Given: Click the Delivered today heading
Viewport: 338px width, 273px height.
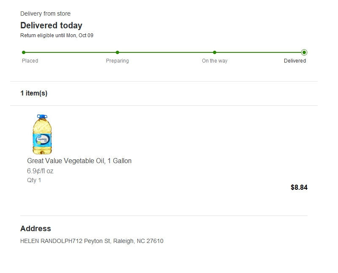Looking at the screenshot, I should (x=51, y=25).
